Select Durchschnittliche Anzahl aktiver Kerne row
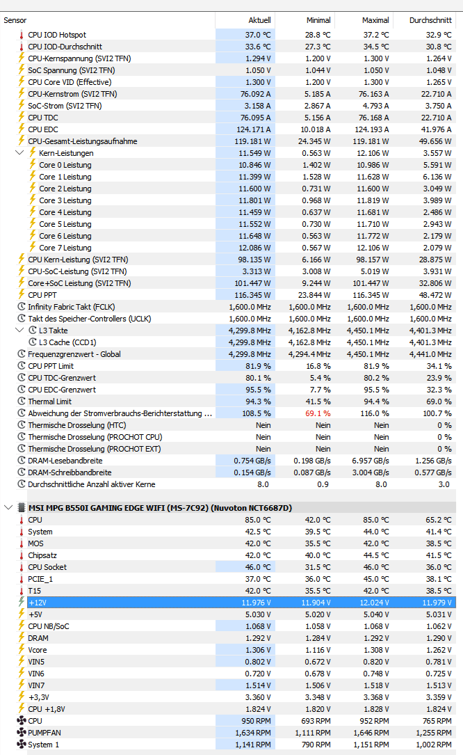Screen dimensions: 463x755 pos(228,484)
